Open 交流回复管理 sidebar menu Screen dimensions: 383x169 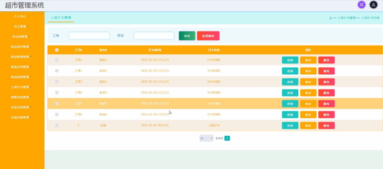tap(21, 117)
